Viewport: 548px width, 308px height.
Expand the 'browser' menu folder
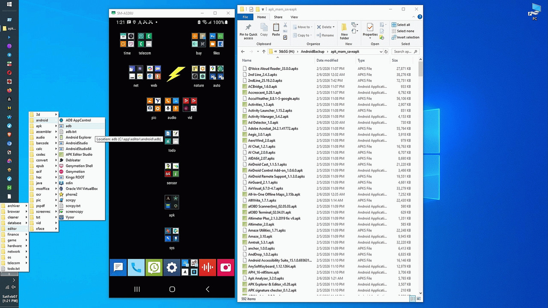(15, 211)
